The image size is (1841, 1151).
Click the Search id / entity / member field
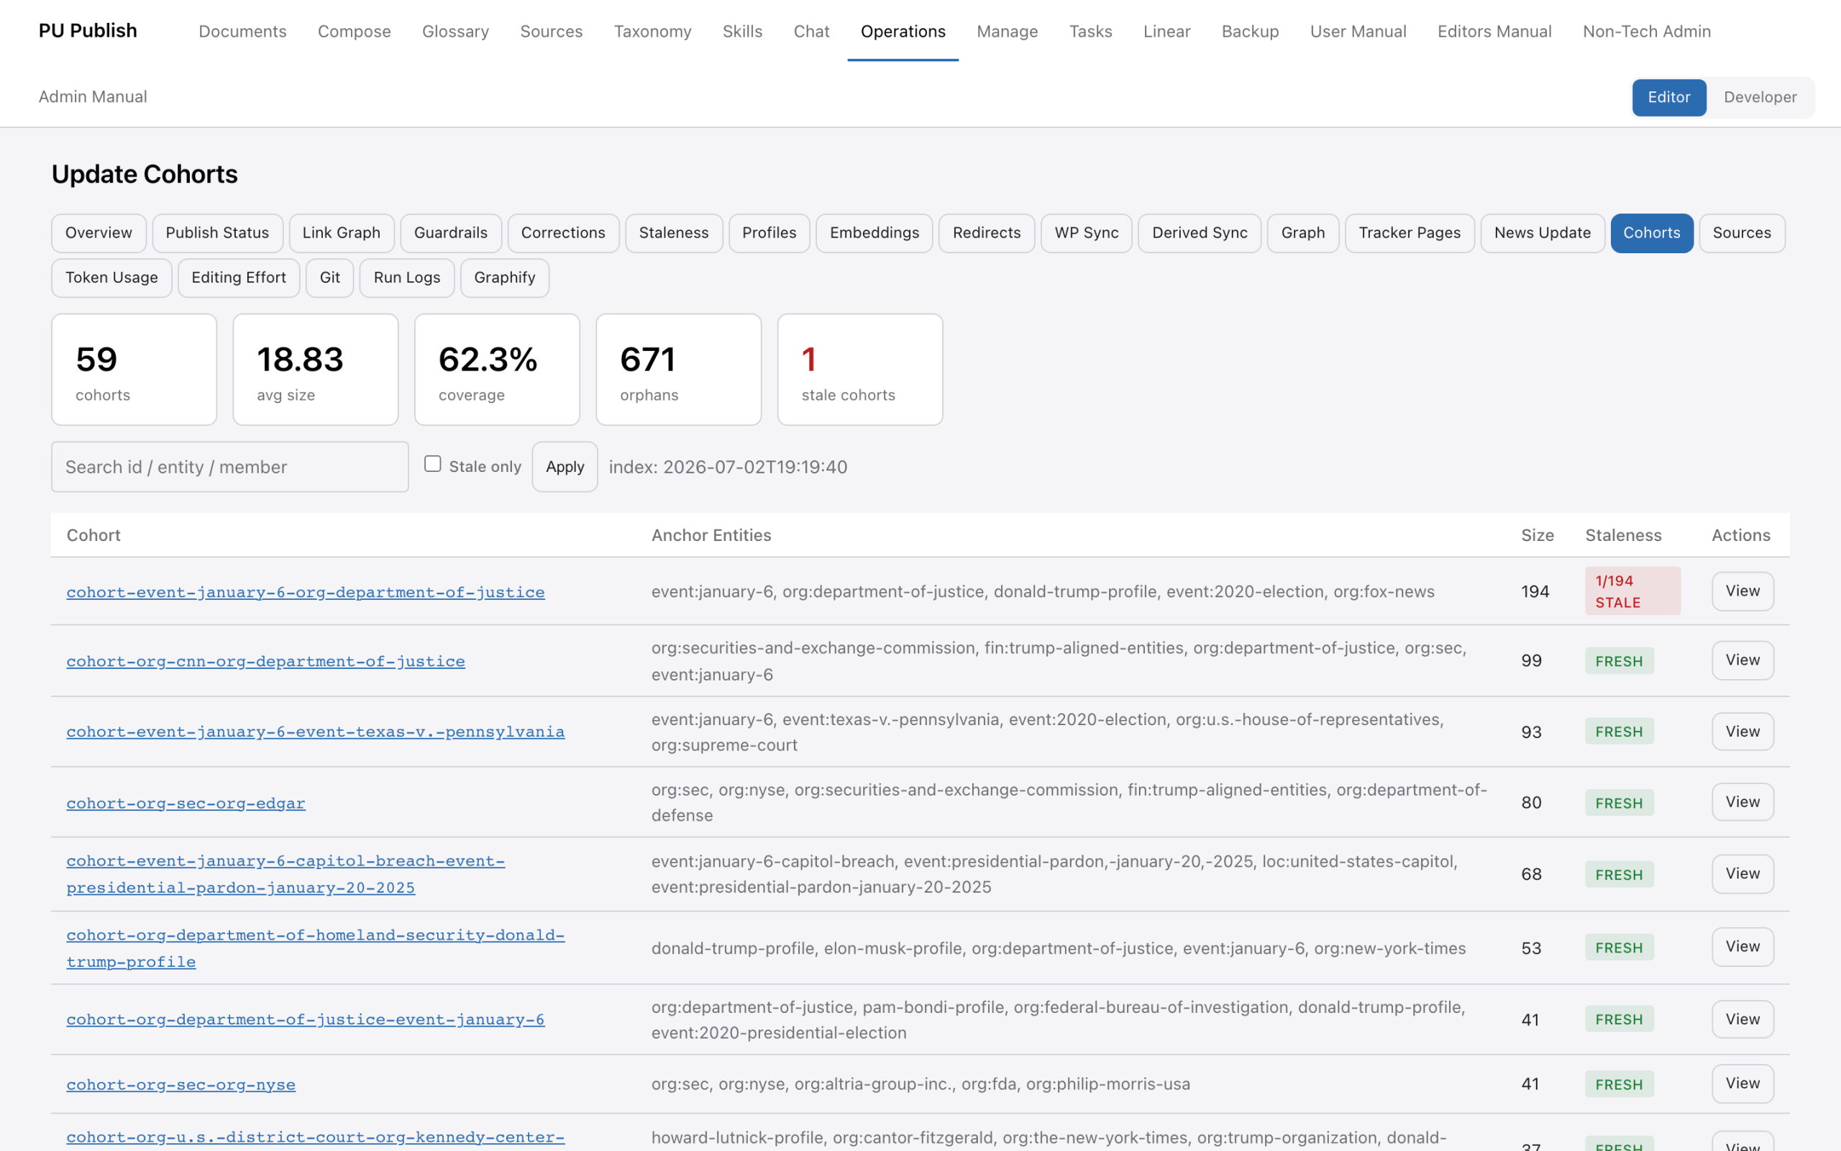[229, 467]
